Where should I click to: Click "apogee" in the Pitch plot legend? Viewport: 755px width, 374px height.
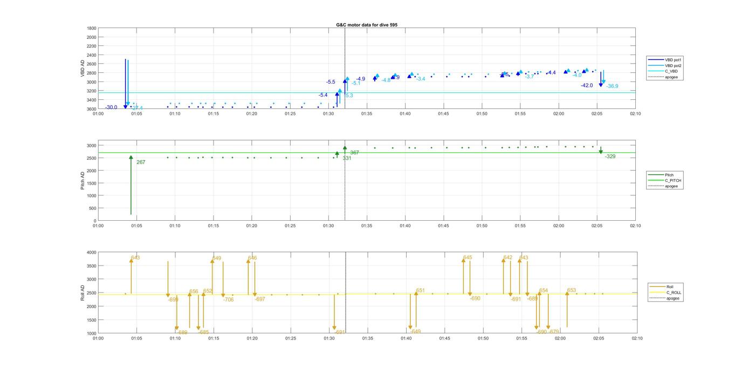(x=671, y=186)
